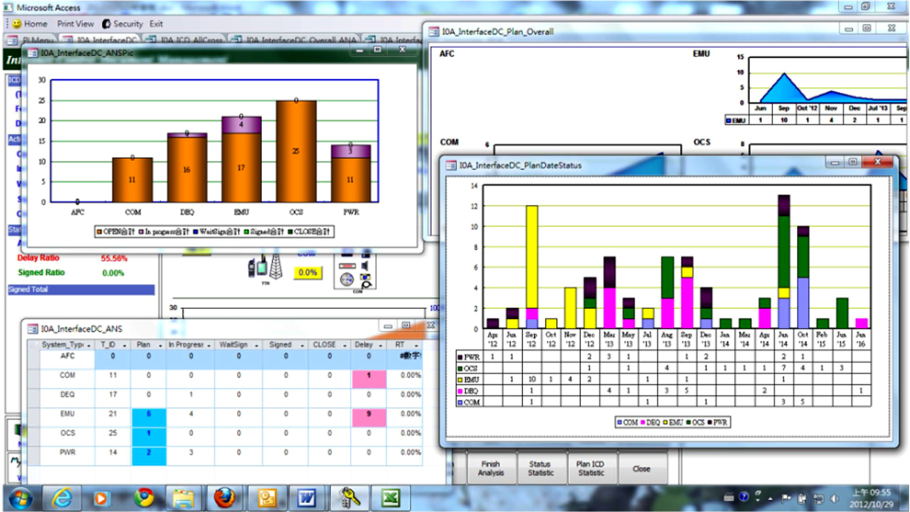910x512 pixels.
Task: Click the form icon of I0A_InterfaceDC_Plan_Overall window
Action: click(x=434, y=32)
